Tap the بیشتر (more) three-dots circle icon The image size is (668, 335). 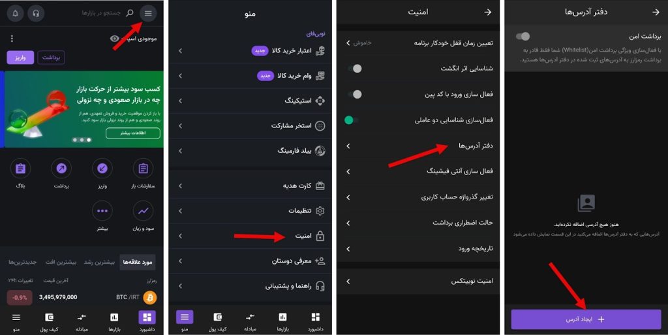coord(102,211)
